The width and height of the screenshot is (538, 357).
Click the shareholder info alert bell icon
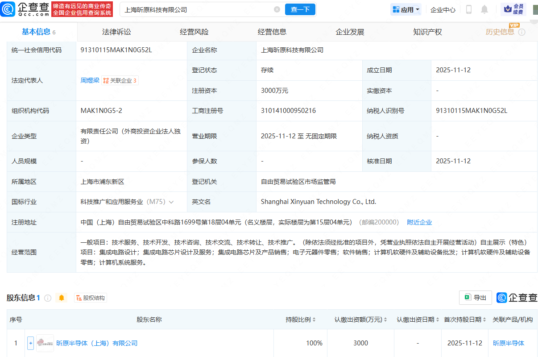point(62,298)
